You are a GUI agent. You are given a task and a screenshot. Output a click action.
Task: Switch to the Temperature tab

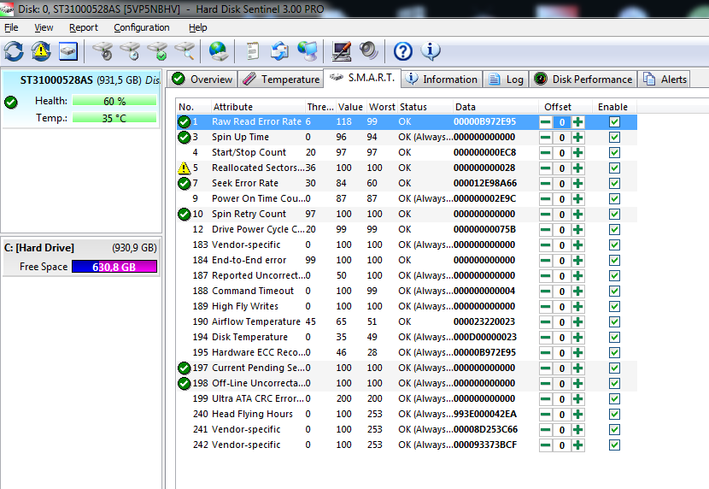pyautogui.click(x=281, y=80)
